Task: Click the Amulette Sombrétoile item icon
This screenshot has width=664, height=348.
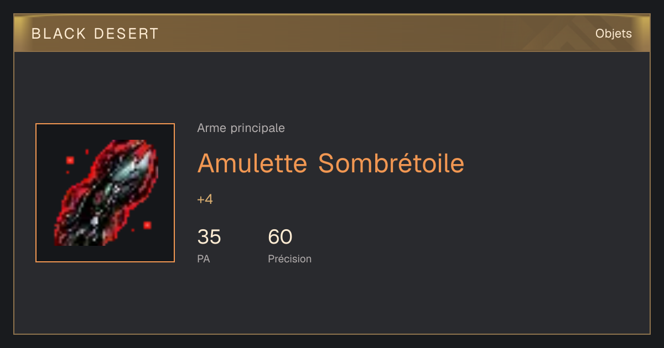Action: click(105, 193)
